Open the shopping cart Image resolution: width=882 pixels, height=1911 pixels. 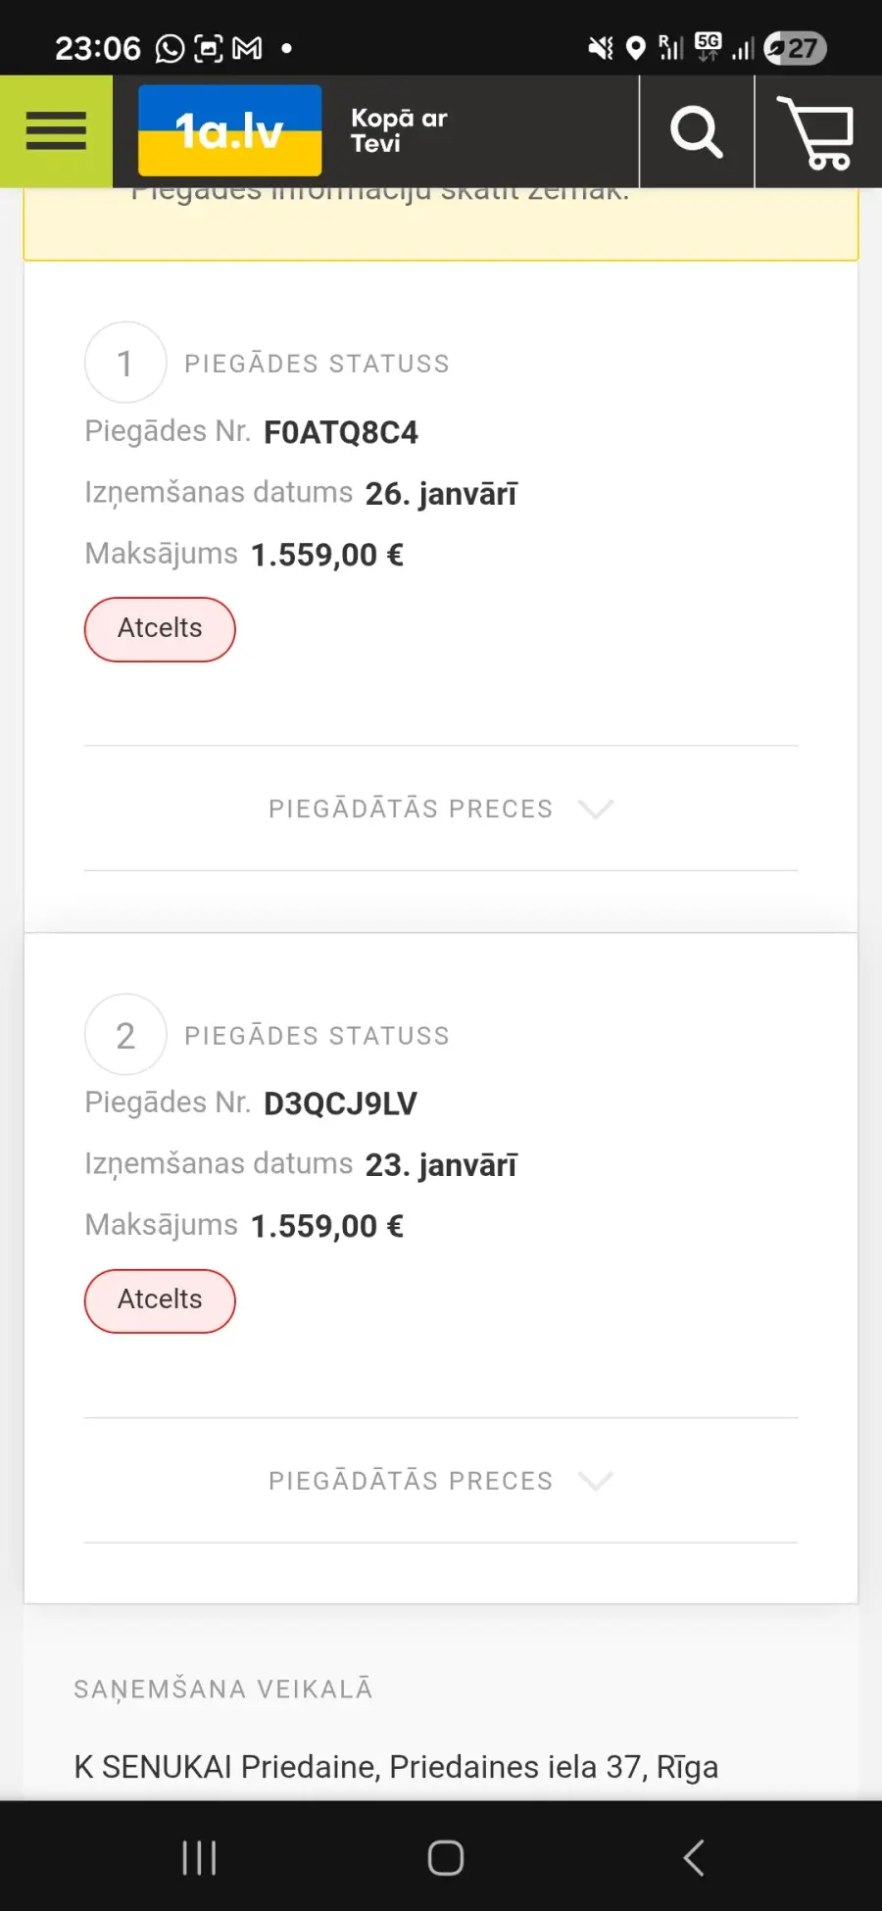[816, 131]
